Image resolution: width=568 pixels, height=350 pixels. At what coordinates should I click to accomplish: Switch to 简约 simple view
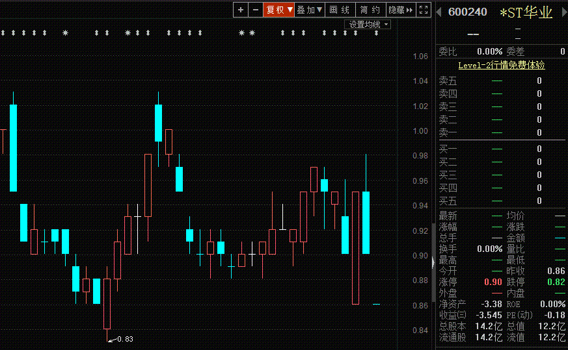(x=370, y=10)
